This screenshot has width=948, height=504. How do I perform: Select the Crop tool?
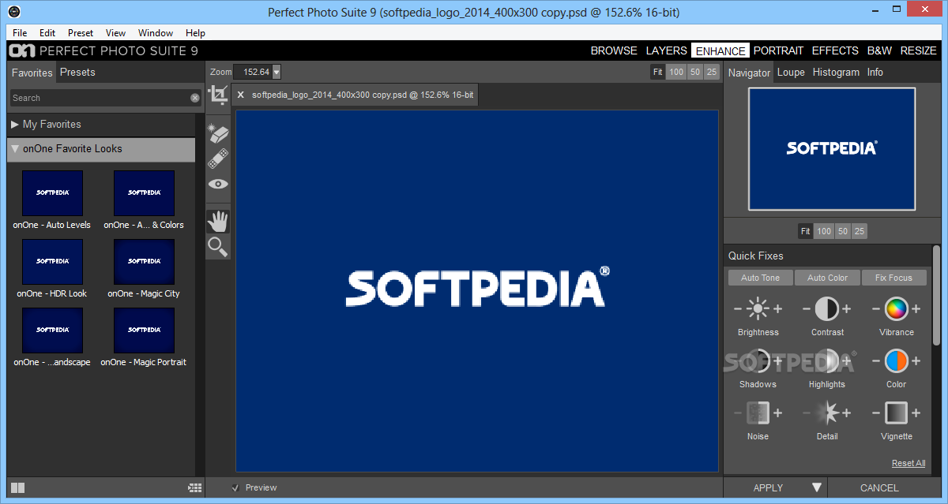(x=217, y=95)
